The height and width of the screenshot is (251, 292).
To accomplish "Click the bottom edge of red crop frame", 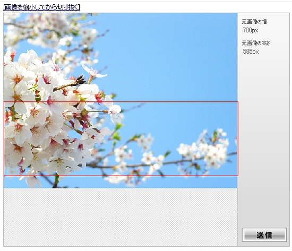I will point(121,176).
